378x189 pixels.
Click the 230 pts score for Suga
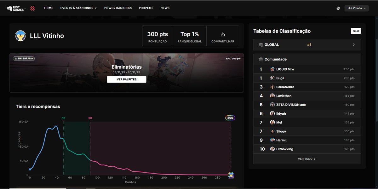(349, 78)
